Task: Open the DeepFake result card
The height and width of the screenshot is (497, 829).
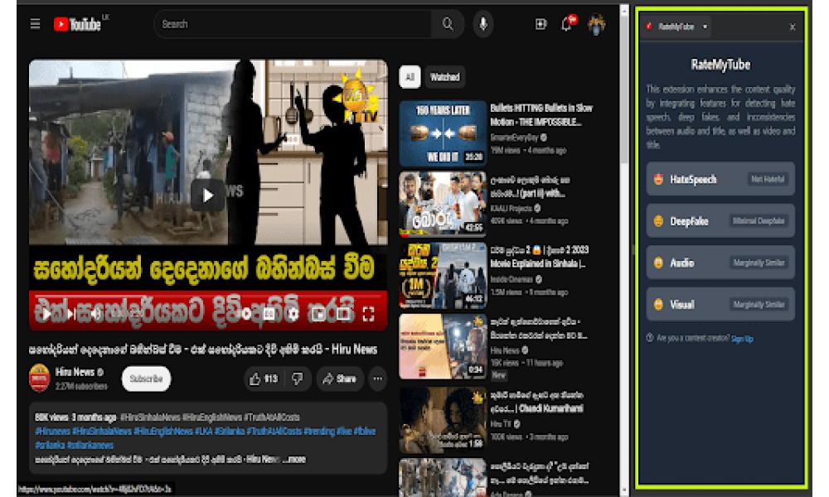Action: [x=720, y=221]
